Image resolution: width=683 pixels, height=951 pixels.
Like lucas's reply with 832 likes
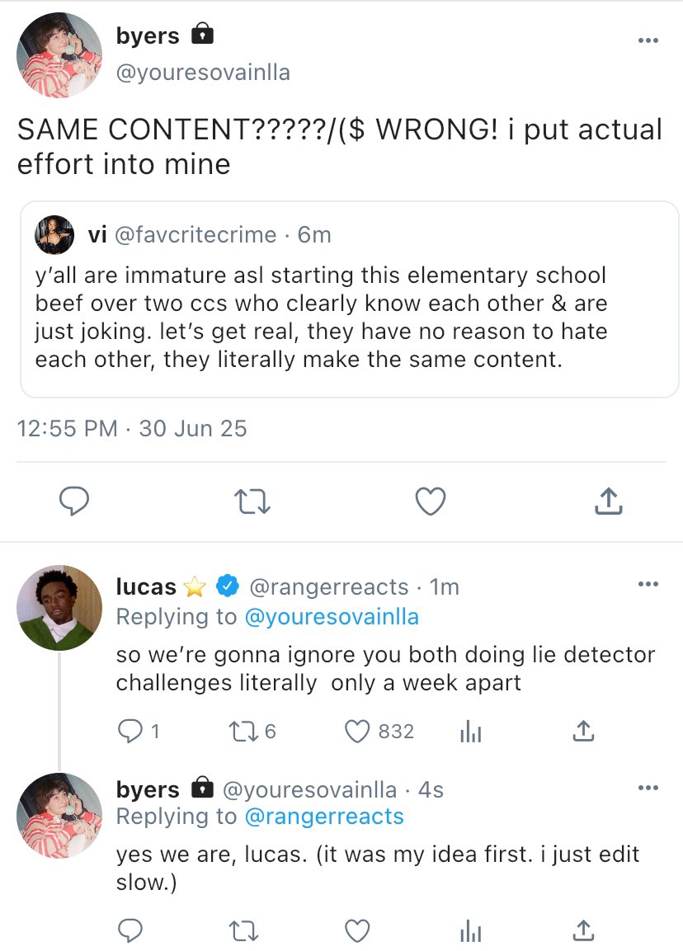tap(357, 732)
